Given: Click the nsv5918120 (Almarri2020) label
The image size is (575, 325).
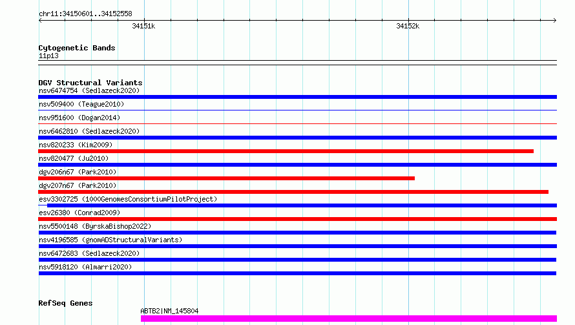Looking at the screenshot, I should click(x=85, y=267).
